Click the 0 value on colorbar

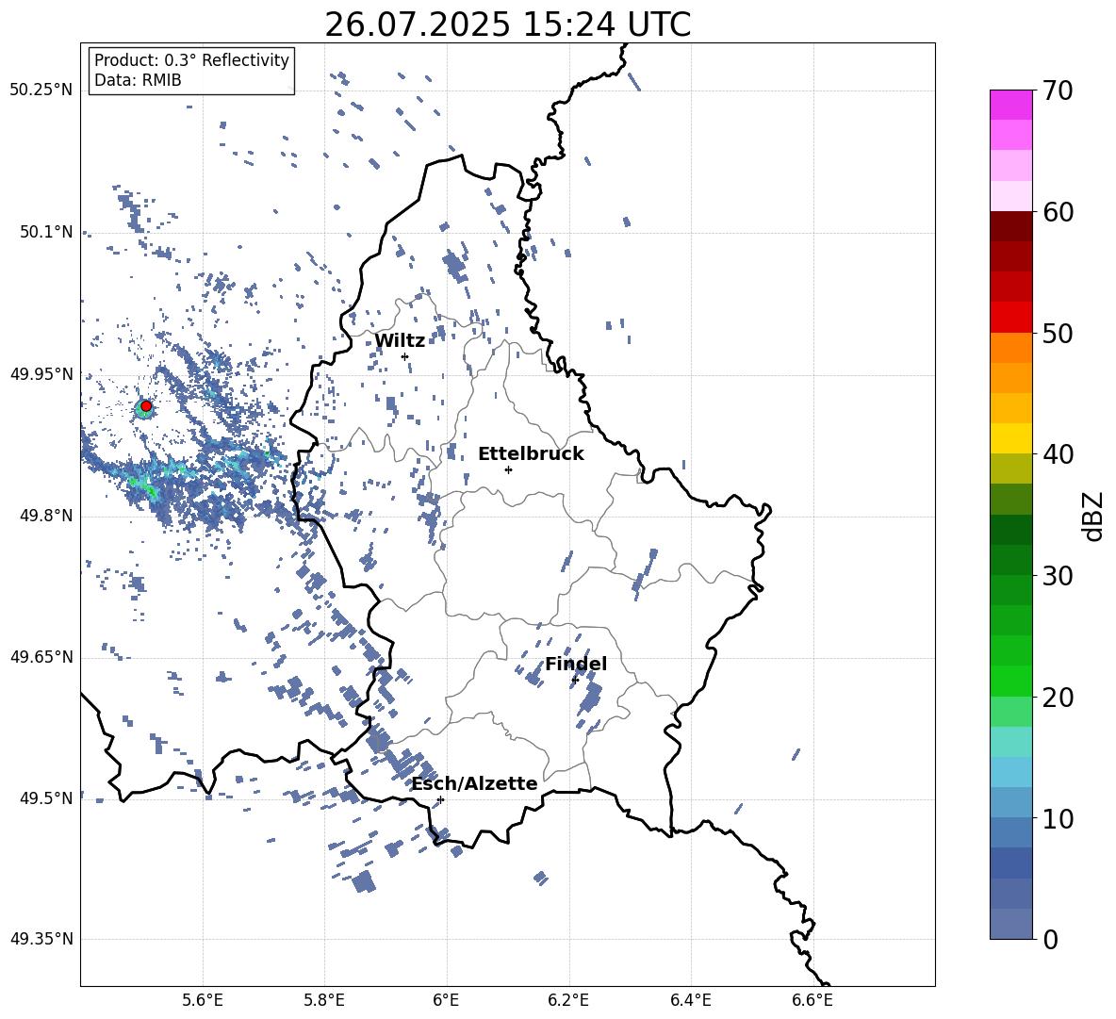click(x=1050, y=939)
